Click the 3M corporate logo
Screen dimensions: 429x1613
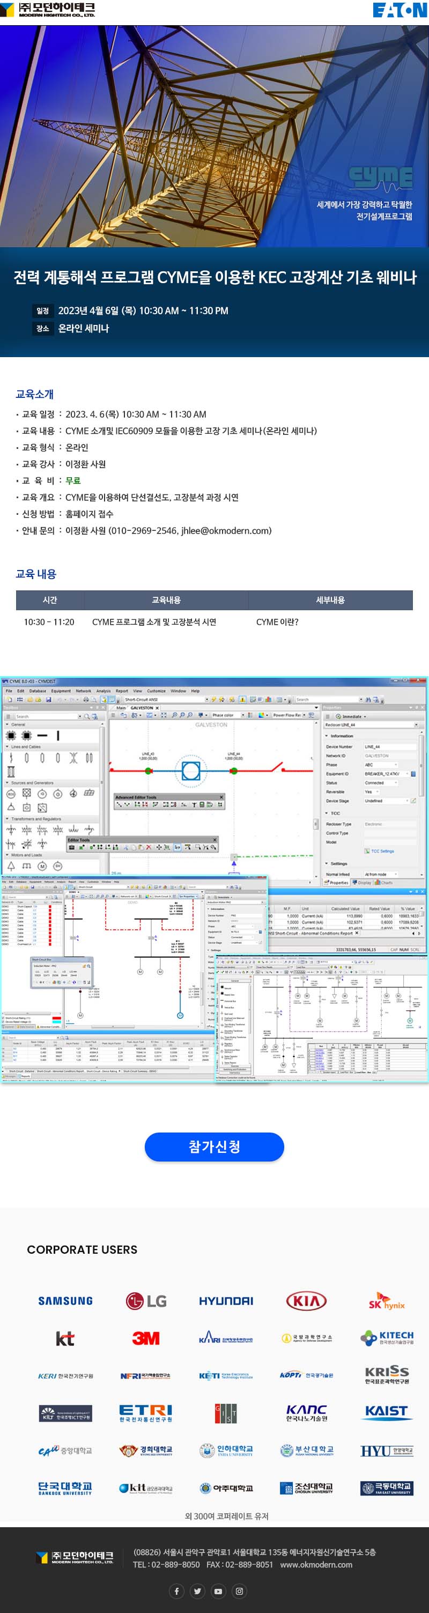146,1339
